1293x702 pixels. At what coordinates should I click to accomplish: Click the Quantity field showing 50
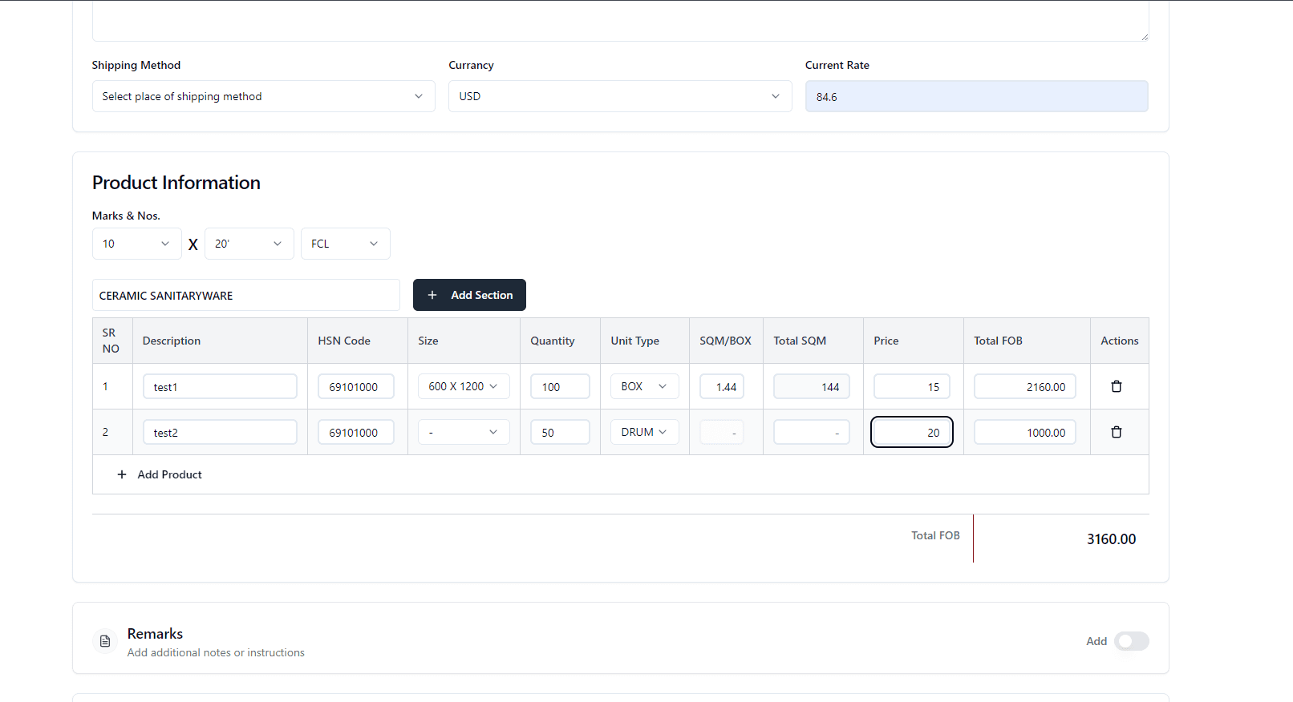560,432
